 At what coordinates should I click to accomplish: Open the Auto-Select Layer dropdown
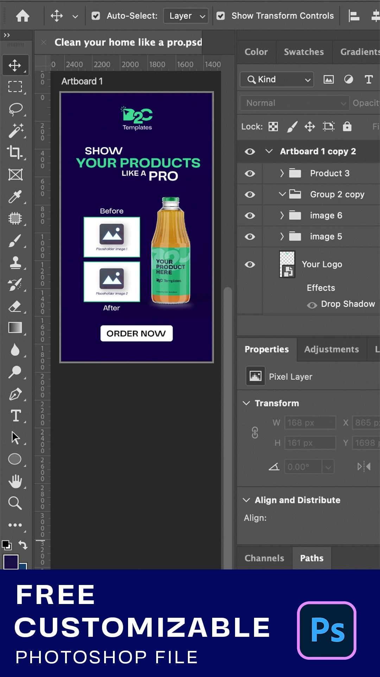(x=186, y=16)
